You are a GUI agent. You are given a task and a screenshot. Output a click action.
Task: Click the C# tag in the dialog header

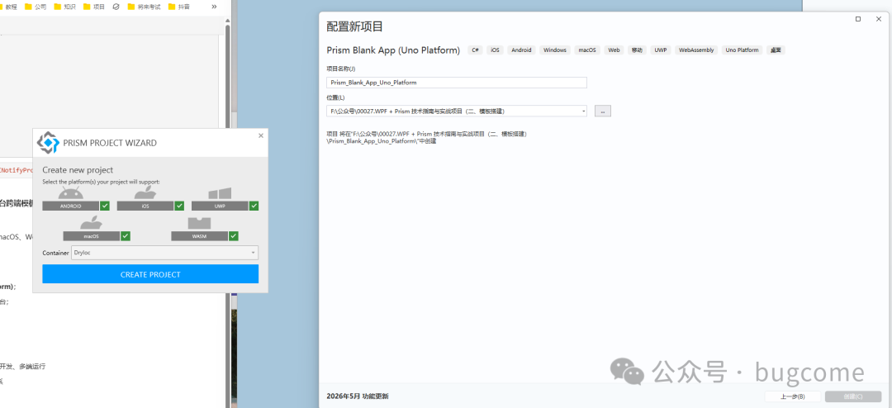coord(475,50)
